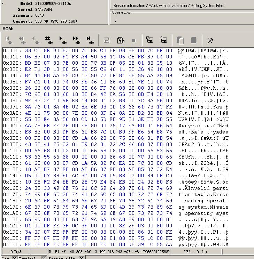Screen dimensions: 254x259
Task: Click the ASCII text 'loading operati'
Action: (205, 201)
